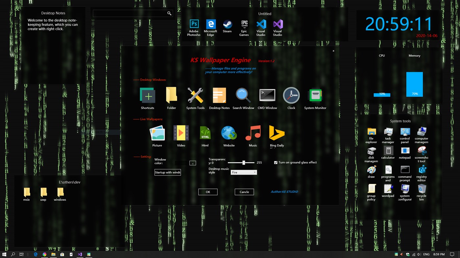The width and height of the screenshot is (460, 258).
Task: Click the Window color swatch
Action: coord(181,163)
